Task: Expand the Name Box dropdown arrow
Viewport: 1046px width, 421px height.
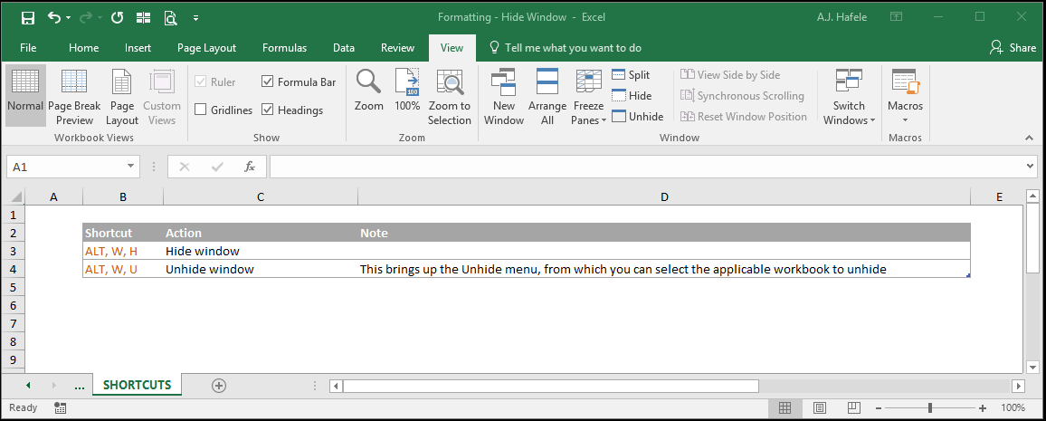Action: click(130, 167)
